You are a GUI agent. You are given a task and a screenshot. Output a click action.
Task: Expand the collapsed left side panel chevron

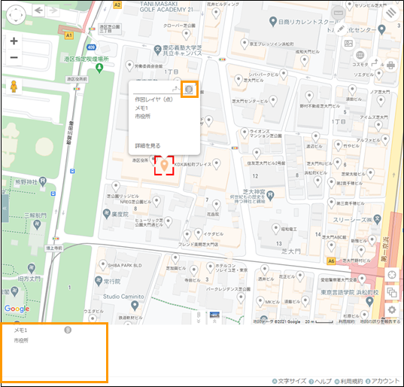(x=5, y=209)
